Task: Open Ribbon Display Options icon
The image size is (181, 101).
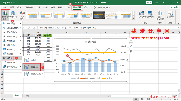Action: [x=157, y=3]
